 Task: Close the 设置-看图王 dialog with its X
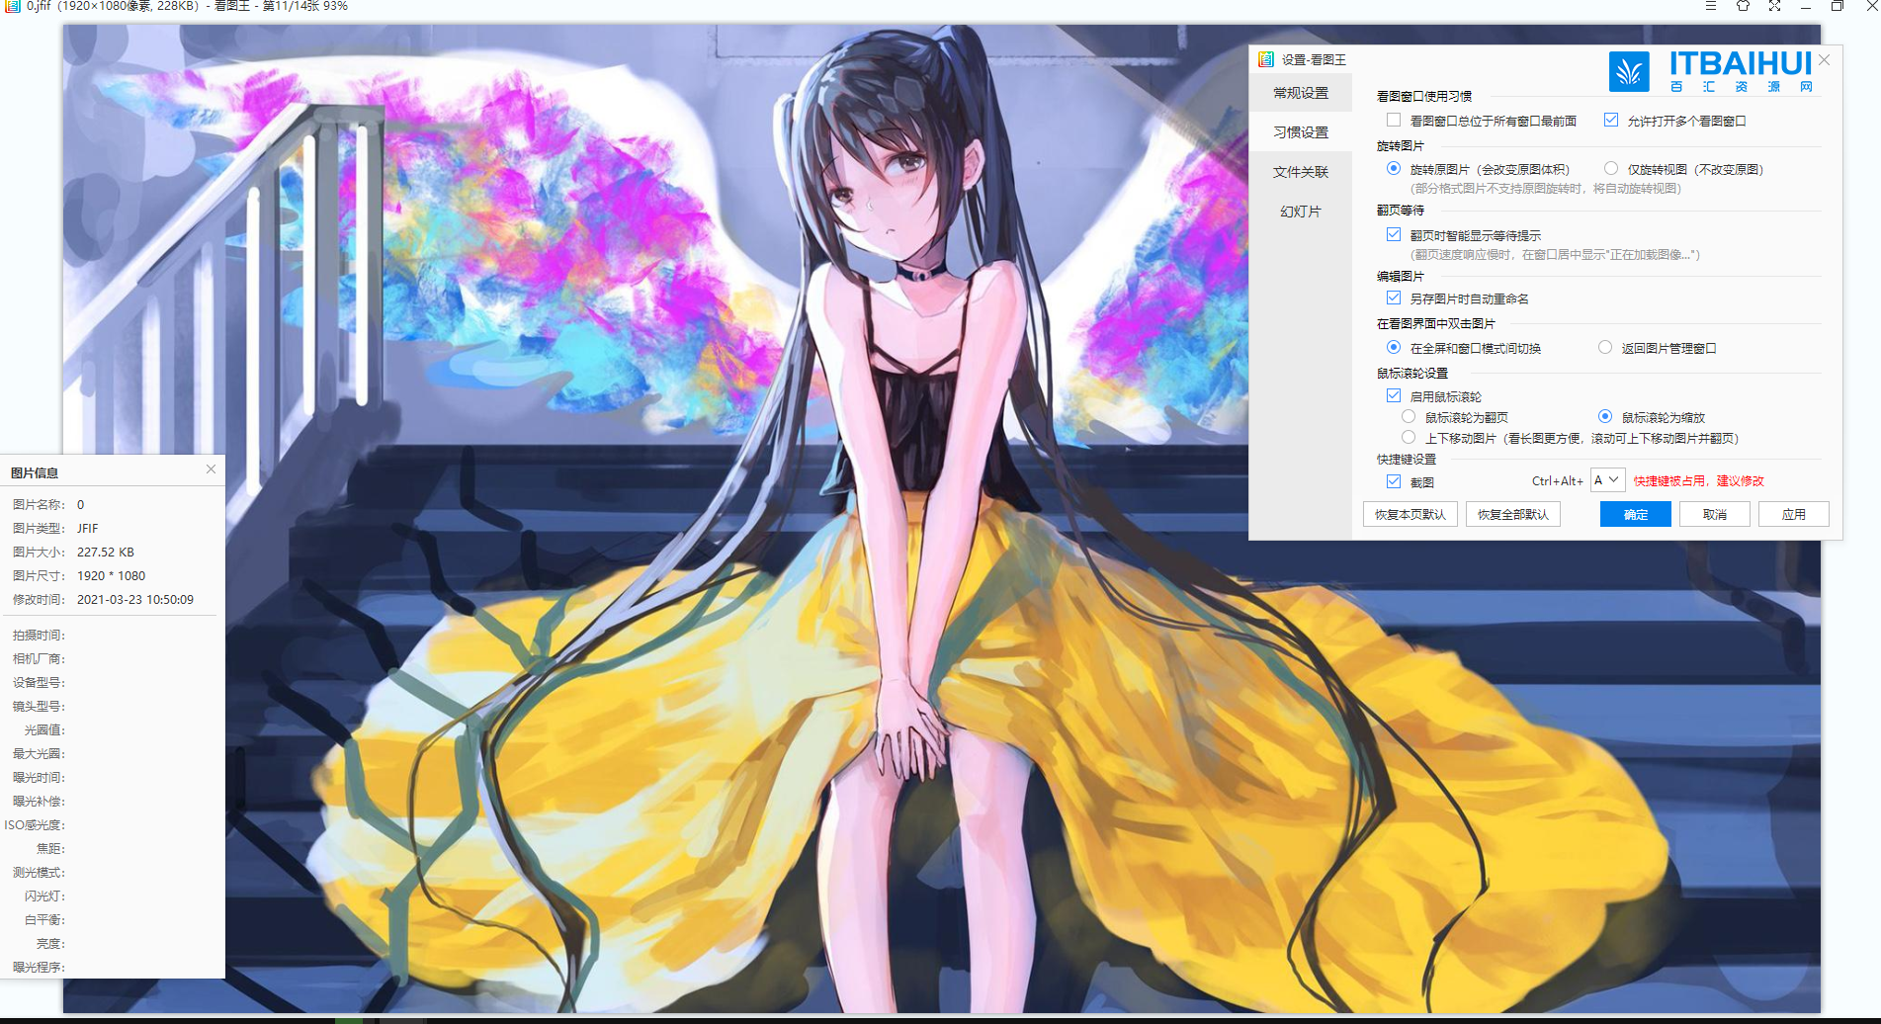point(1824,60)
